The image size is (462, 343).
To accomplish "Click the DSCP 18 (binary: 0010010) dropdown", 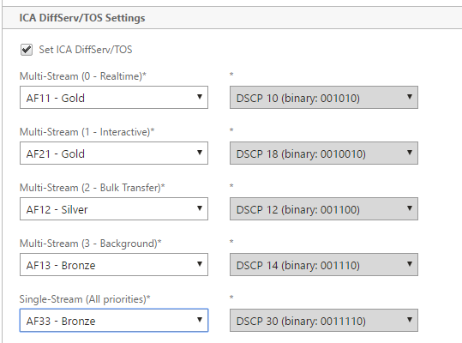I will pyautogui.click(x=324, y=153).
